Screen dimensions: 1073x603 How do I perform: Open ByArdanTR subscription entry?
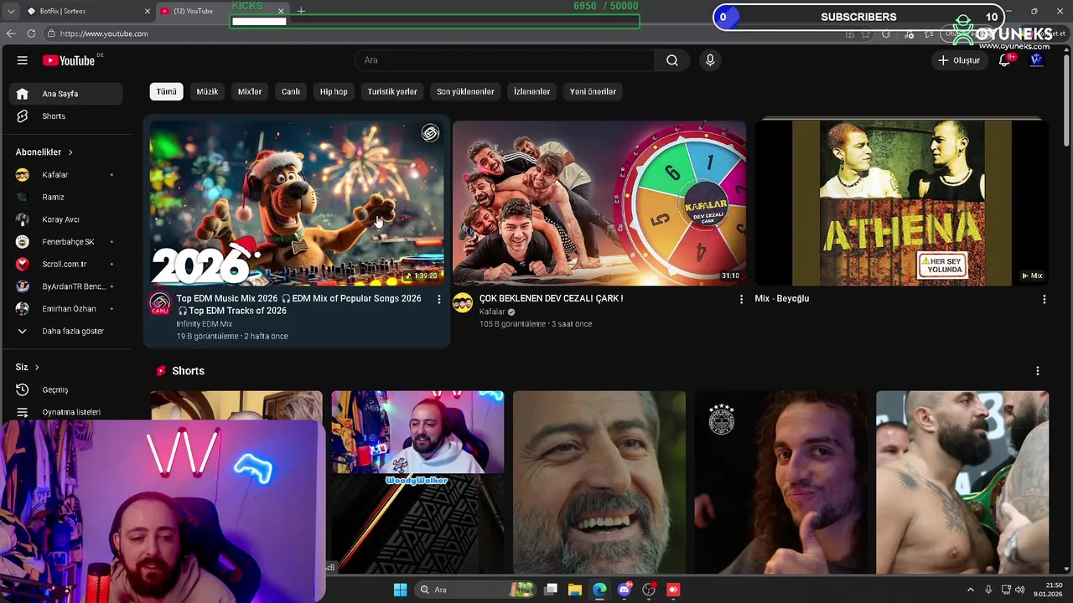66,286
